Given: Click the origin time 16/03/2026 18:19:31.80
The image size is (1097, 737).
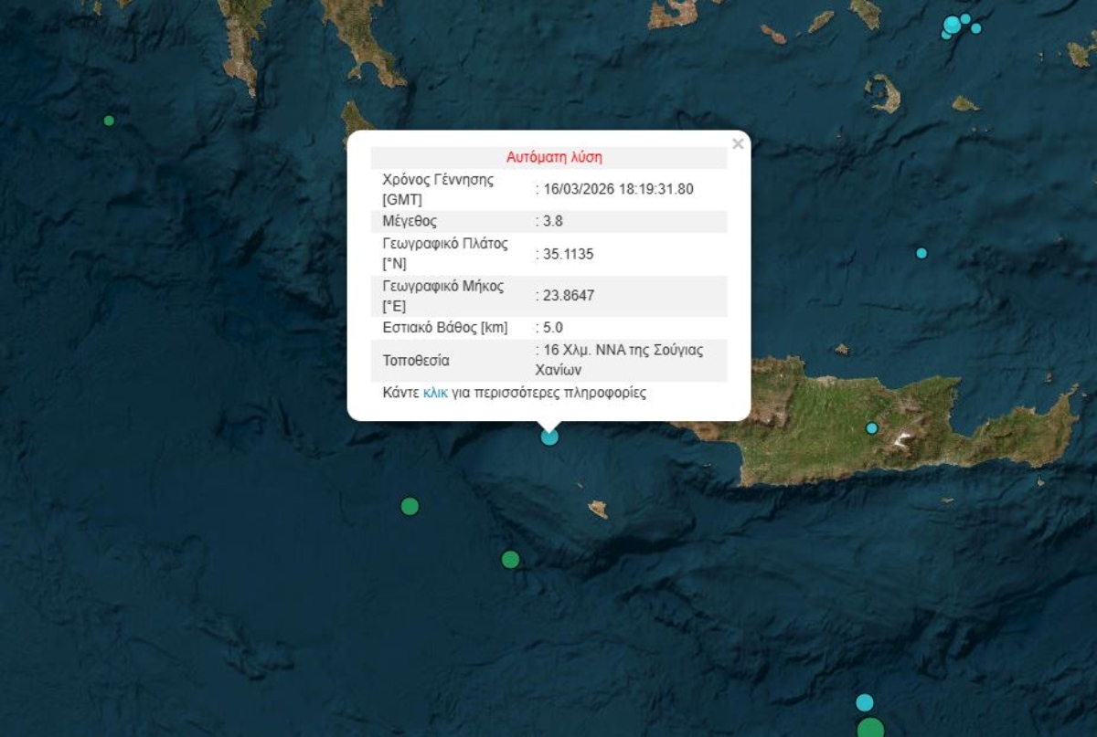Looking at the screenshot, I should tap(618, 189).
